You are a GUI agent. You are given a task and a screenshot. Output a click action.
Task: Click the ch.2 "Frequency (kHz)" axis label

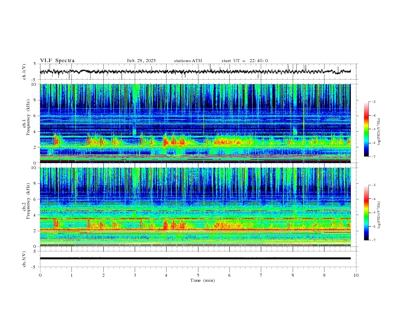pos(28,201)
